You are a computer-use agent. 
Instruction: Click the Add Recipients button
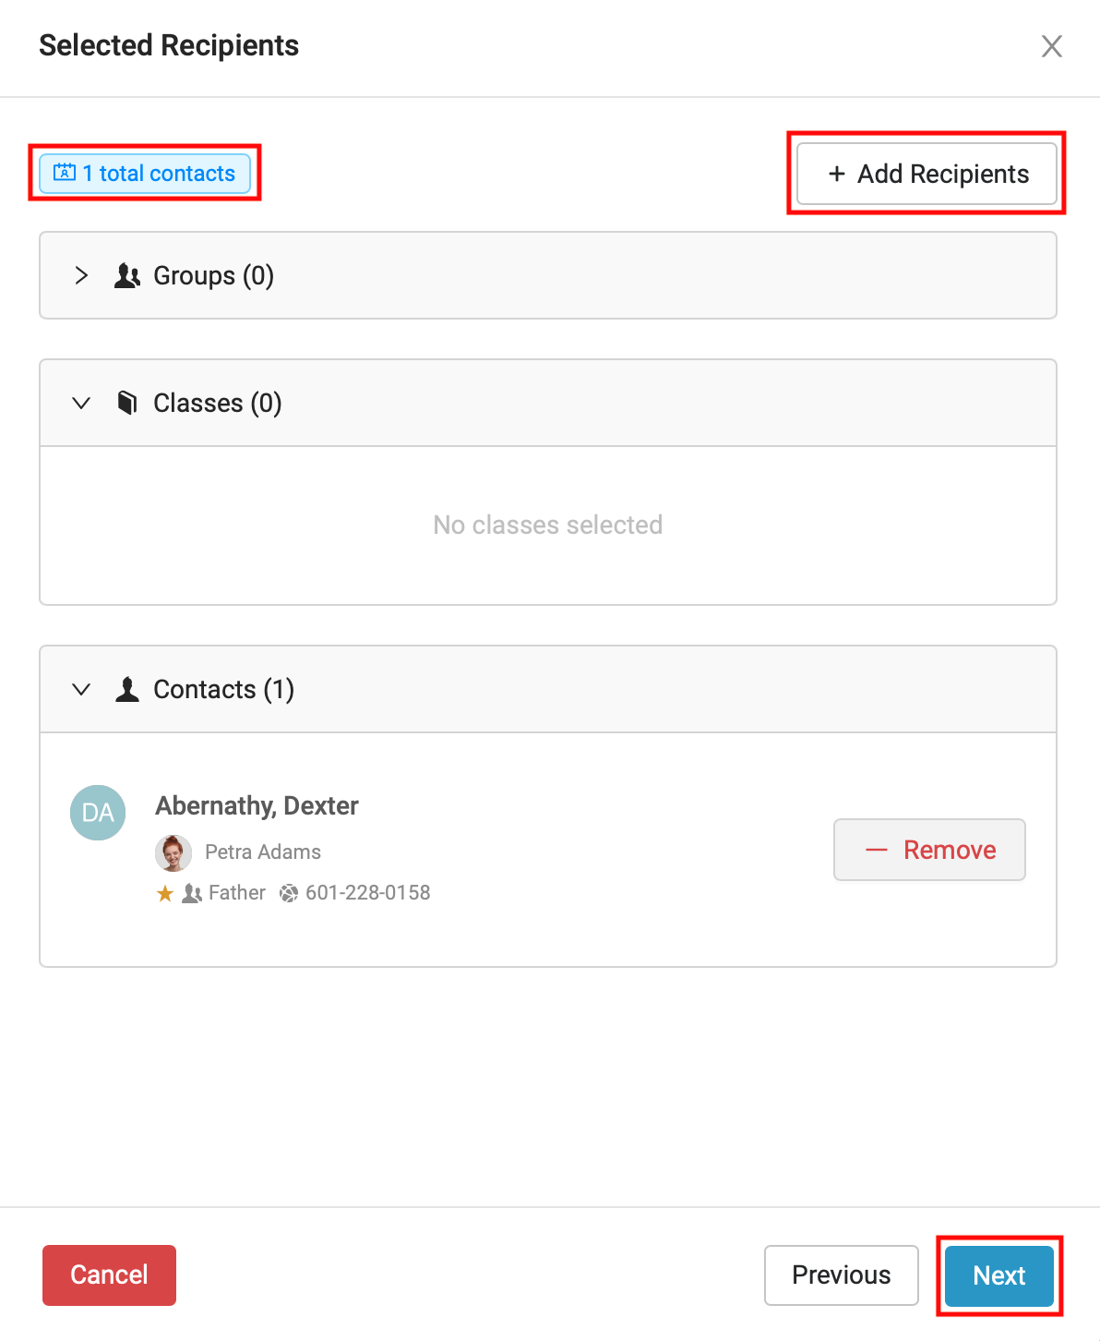click(927, 174)
